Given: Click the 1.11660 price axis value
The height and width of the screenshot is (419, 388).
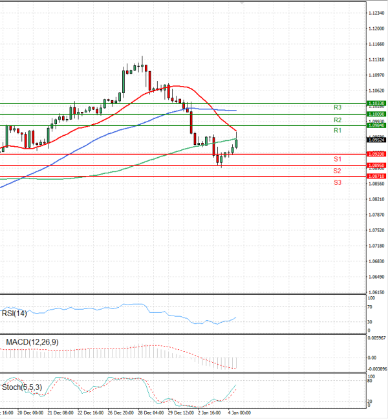Looking at the screenshot, I should [x=376, y=44].
